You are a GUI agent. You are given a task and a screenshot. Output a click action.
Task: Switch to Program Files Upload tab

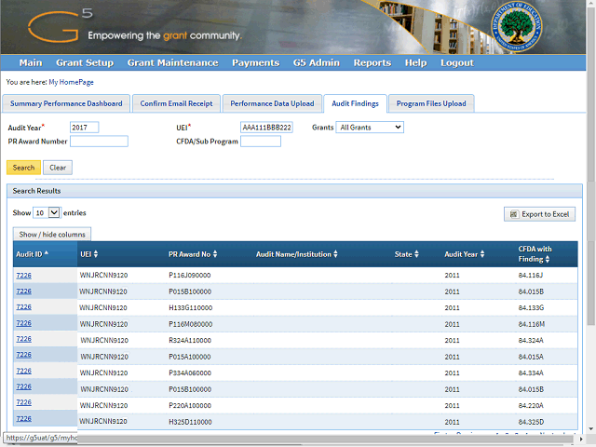pyautogui.click(x=431, y=103)
